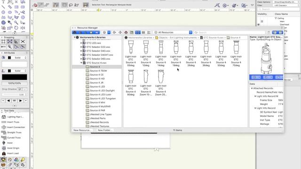The image size is (301, 169).
Task: Click the New Folder button
Action: (x=104, y=130)
